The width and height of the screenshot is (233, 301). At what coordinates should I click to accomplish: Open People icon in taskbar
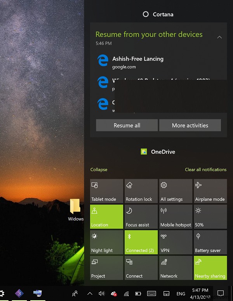(x=75, y=294)
